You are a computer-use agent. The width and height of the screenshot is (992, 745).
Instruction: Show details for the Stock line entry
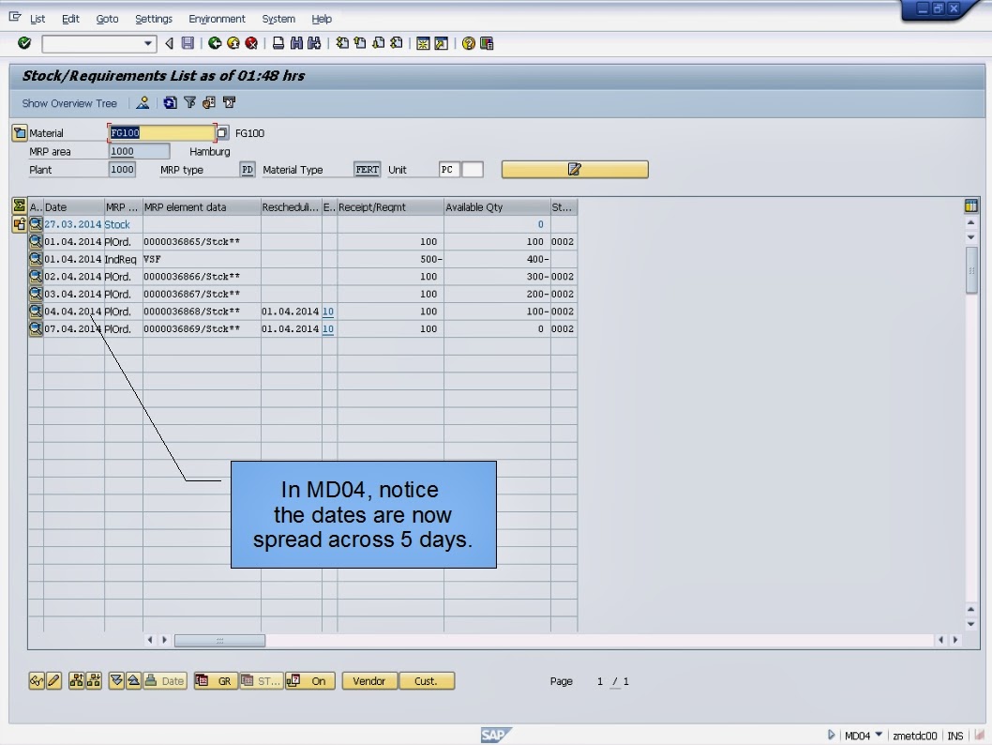point(36,224)
